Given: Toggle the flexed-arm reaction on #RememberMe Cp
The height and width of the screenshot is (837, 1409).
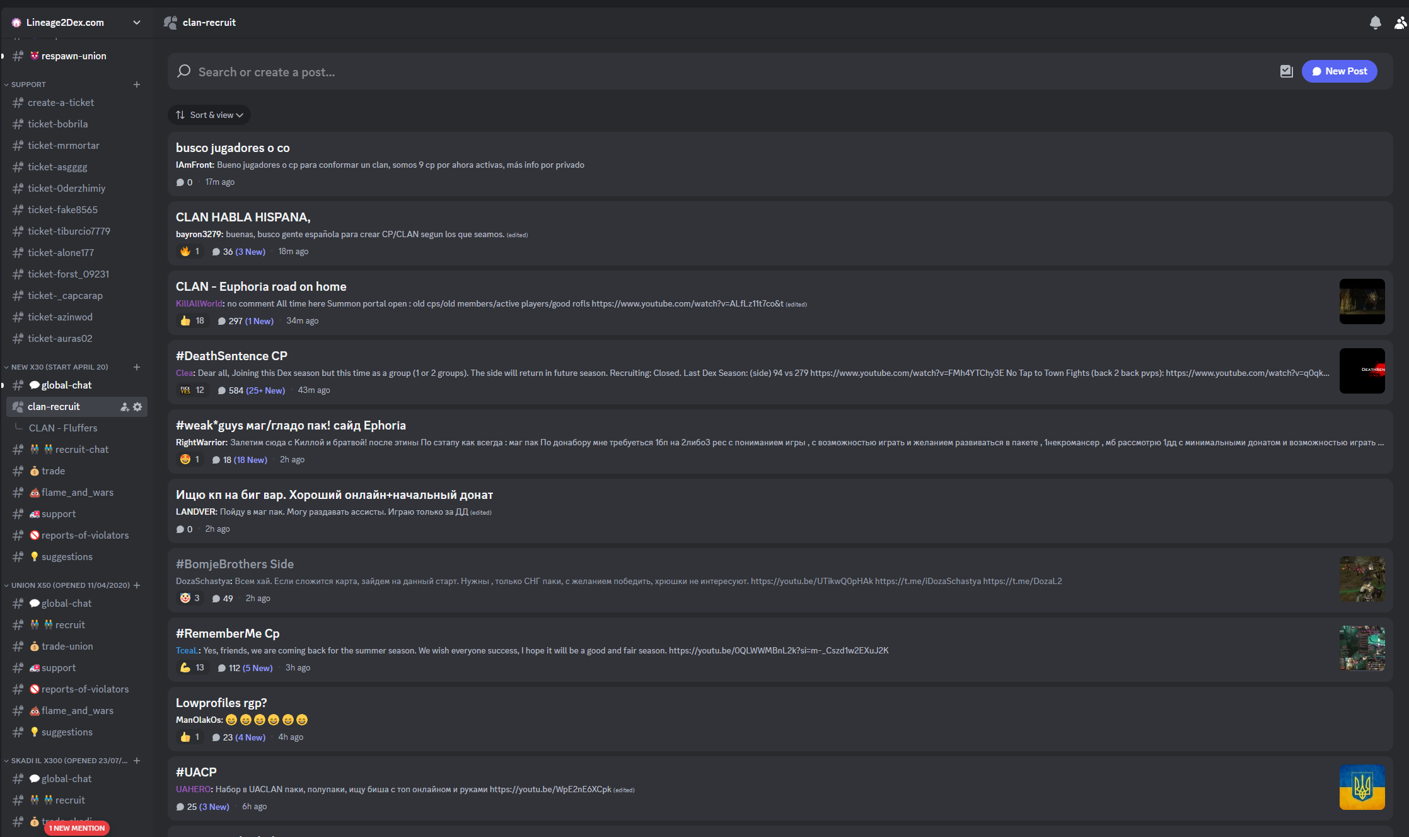Looking at the screenshot, I should tap(192, 668).
